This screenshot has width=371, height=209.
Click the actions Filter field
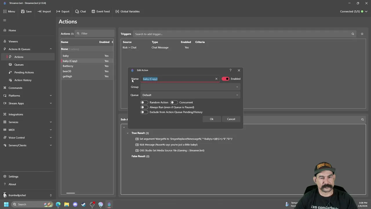(94, 33)
